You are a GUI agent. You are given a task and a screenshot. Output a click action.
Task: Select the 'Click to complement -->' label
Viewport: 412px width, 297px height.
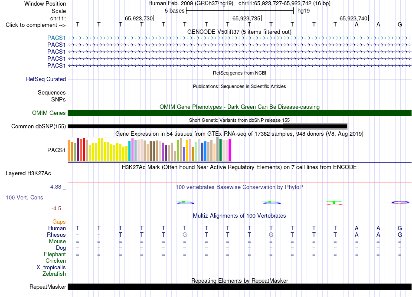[x=36, y=25]
